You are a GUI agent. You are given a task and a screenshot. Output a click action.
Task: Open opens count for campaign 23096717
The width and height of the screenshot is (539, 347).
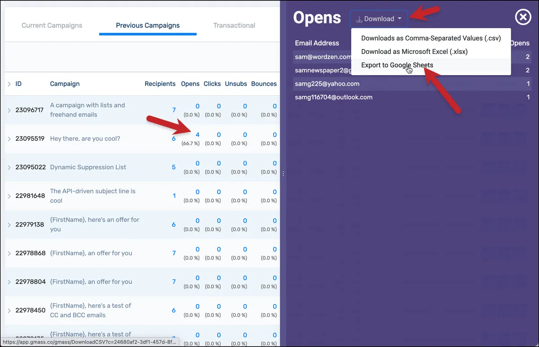click(x=198, y=106)
